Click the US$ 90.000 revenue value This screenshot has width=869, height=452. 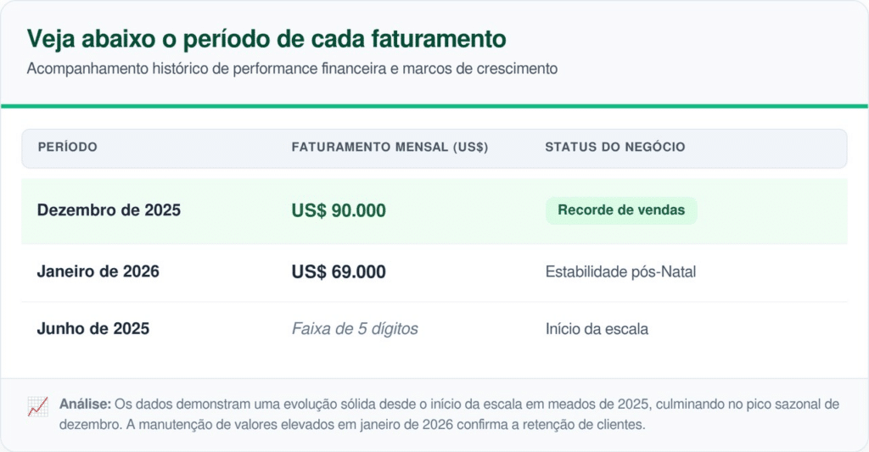pyautogui.click(x=339, y=210)
